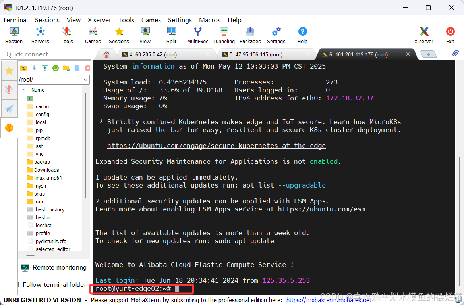
Task: Open the Macros paper-plane sidebar tab
Action: tap(9, 108)
